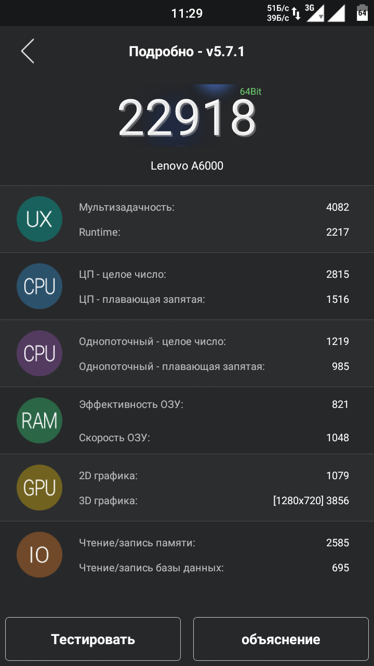Click the brown IO storage icon
The width and height of the screenshot is (374, 666).
pyautogui.click(x=39, y=555)
